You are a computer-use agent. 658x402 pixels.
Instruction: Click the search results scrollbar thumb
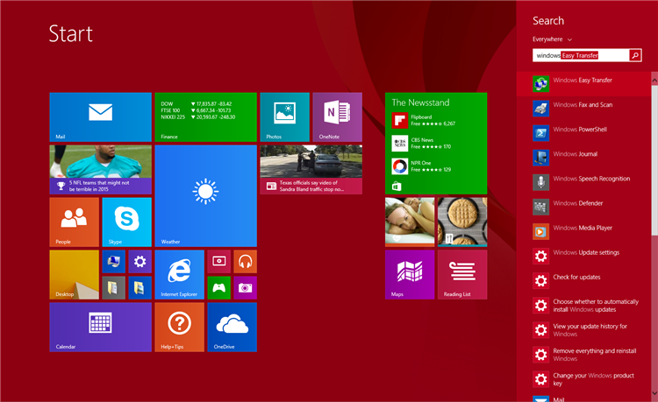pos(654,160)
